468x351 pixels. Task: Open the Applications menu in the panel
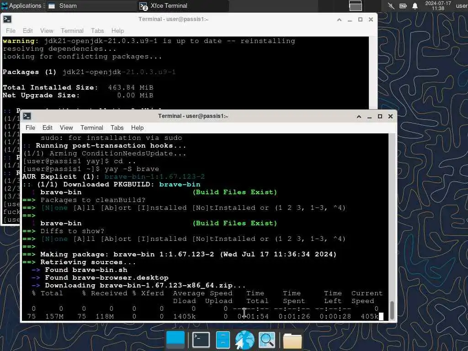[23, 5]
